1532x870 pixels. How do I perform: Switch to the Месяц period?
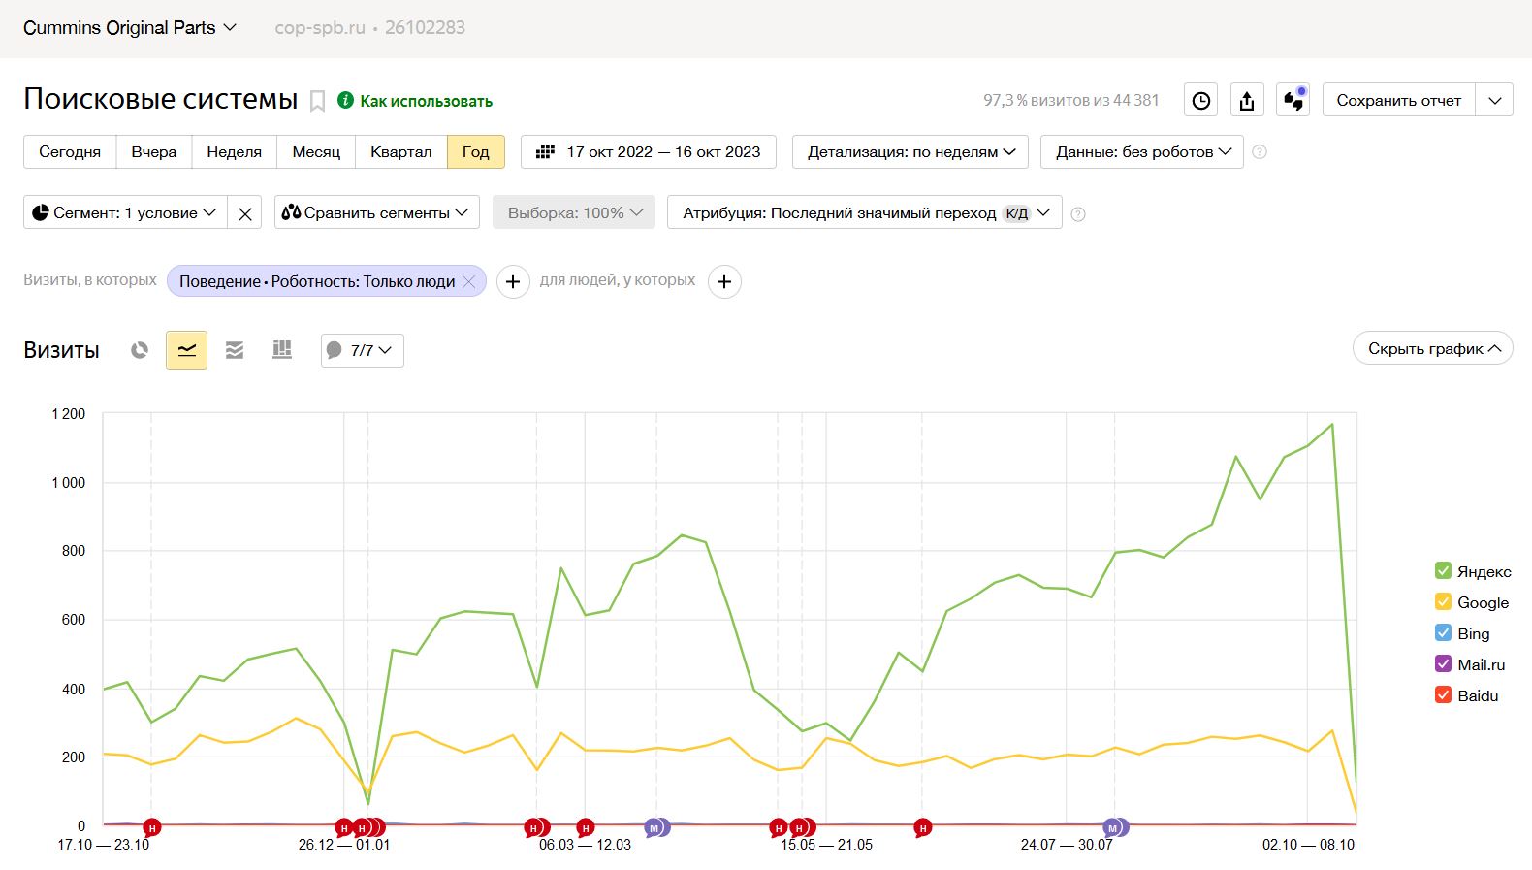click(316, 151)
